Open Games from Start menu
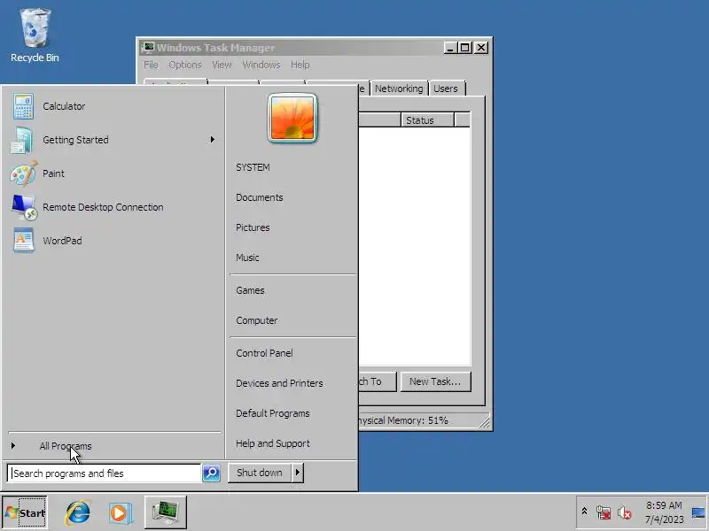The image size is (709, 531). 250,290
